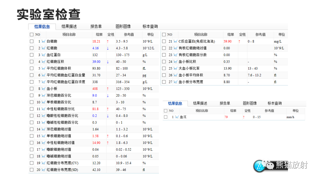Viewport: 318px width, 179px height.
Task: Open the 报告单 tab in upper panel
Action: [96, 26]
